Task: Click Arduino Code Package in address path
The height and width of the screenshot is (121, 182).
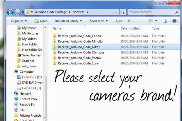Action: point(51,12)
